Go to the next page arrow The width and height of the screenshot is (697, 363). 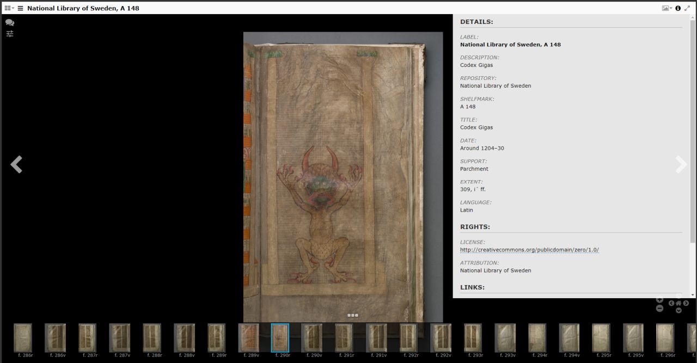(x=681, y=164)
